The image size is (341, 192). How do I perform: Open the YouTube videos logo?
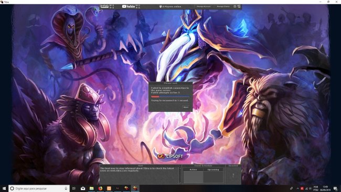tap(129, 6)
